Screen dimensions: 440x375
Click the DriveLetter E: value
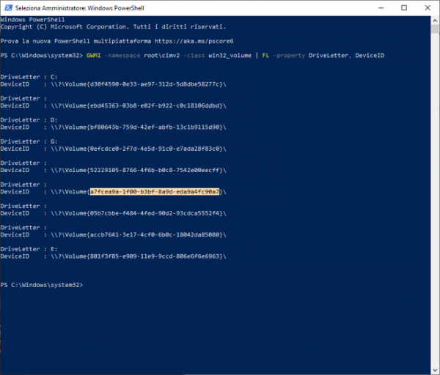pyautogui.click(x=54, y=249)
